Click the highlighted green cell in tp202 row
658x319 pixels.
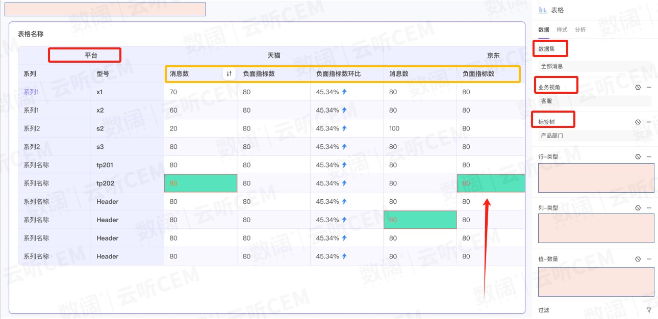[x=200, y=183]
